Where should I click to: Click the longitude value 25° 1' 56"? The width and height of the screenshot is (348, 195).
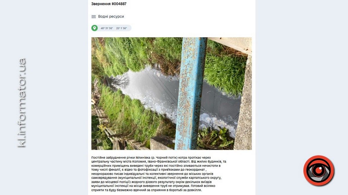[122, 28]
